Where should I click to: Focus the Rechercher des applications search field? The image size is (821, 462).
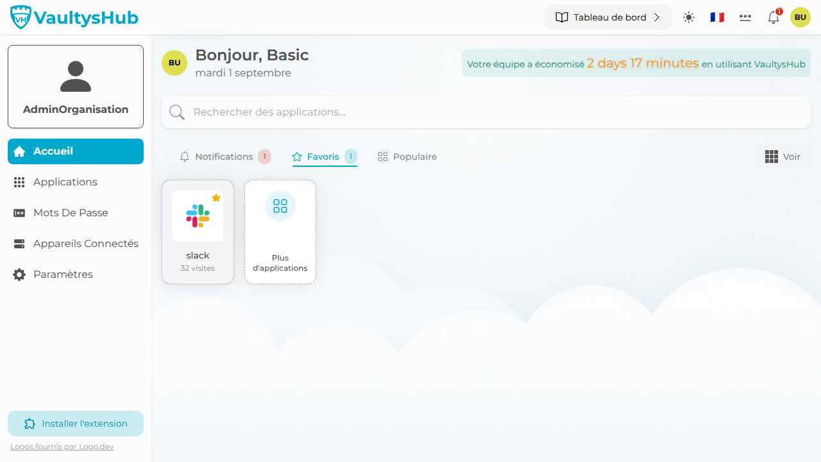point(486,112)
